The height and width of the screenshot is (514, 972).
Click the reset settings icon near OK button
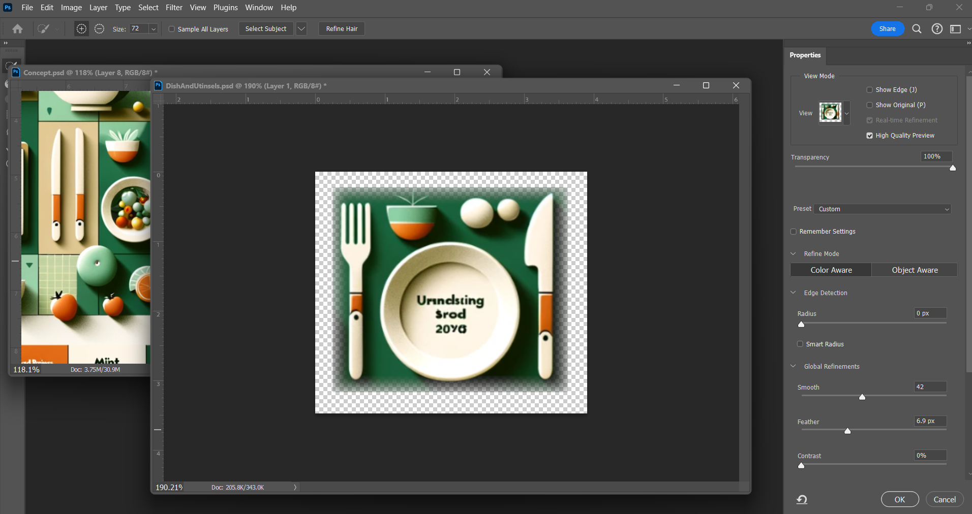(x=802, y=499)
